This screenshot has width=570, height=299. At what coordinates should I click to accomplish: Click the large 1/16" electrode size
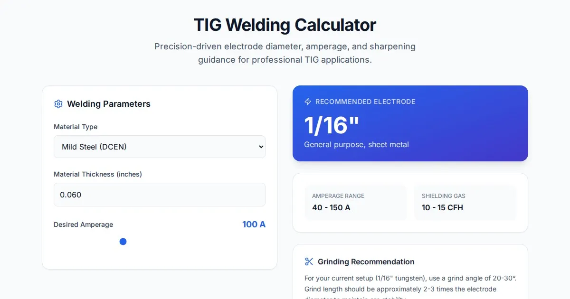(x=332, y=125)
